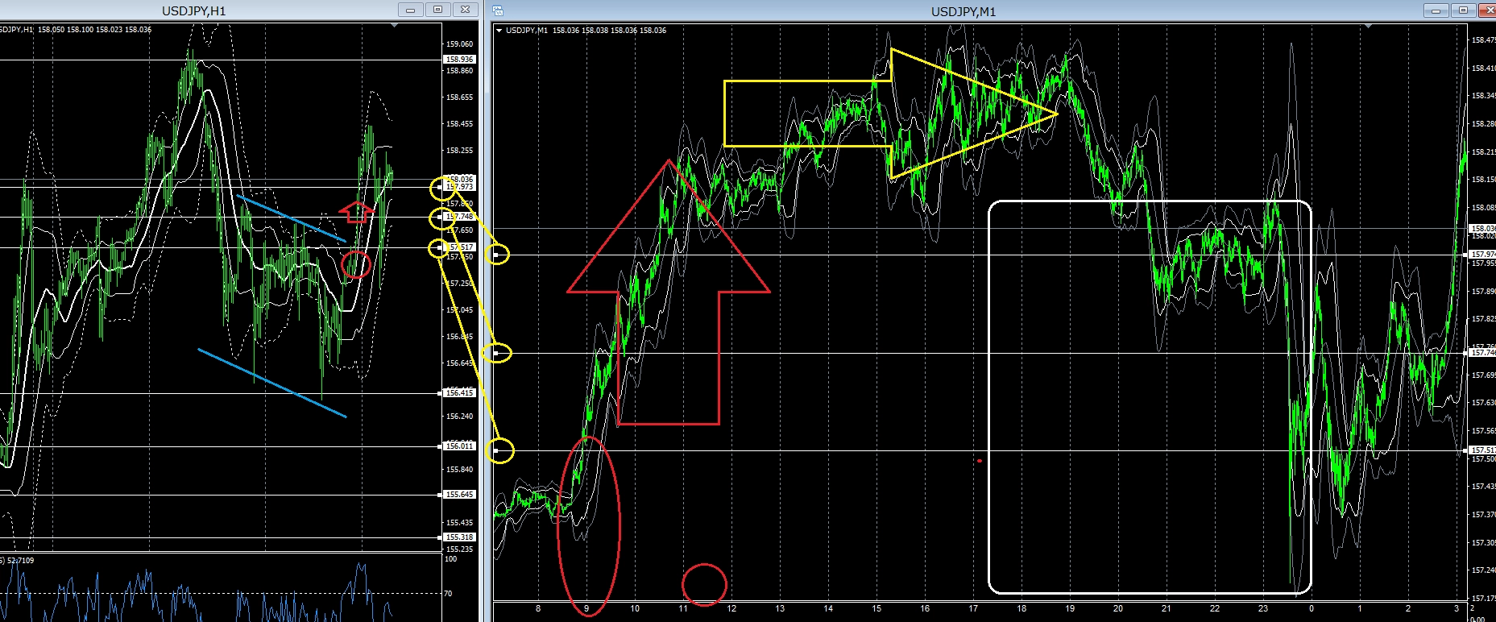Click the RSI level 70 label
This screenshot has width=1496, height=622.
(448, 594)
